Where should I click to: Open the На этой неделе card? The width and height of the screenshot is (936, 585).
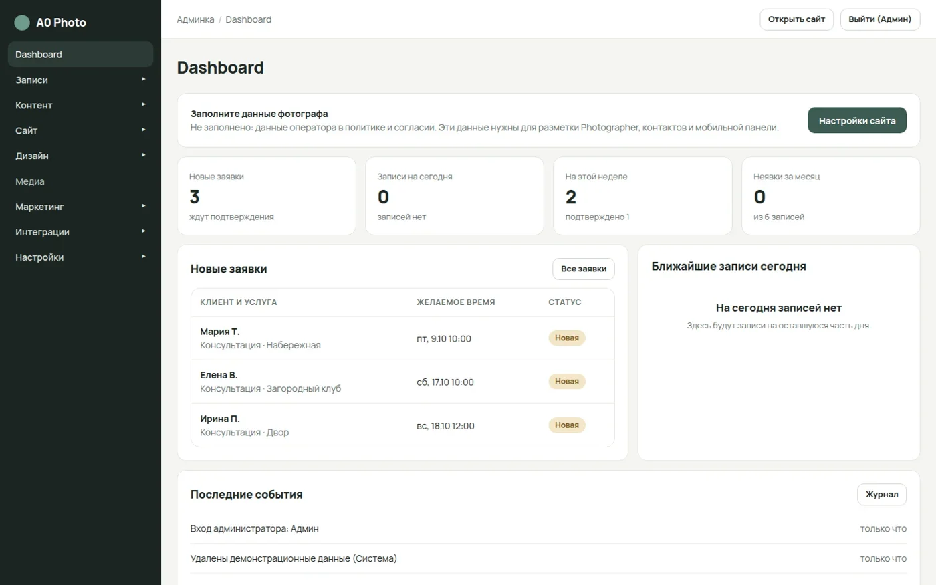click(x=642, y=196)
